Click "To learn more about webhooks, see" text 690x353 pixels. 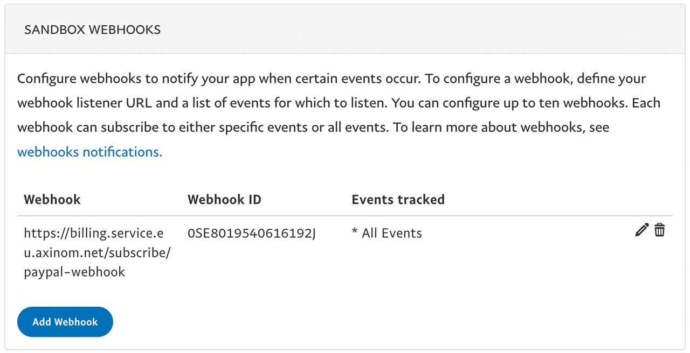tap(501, 128)
